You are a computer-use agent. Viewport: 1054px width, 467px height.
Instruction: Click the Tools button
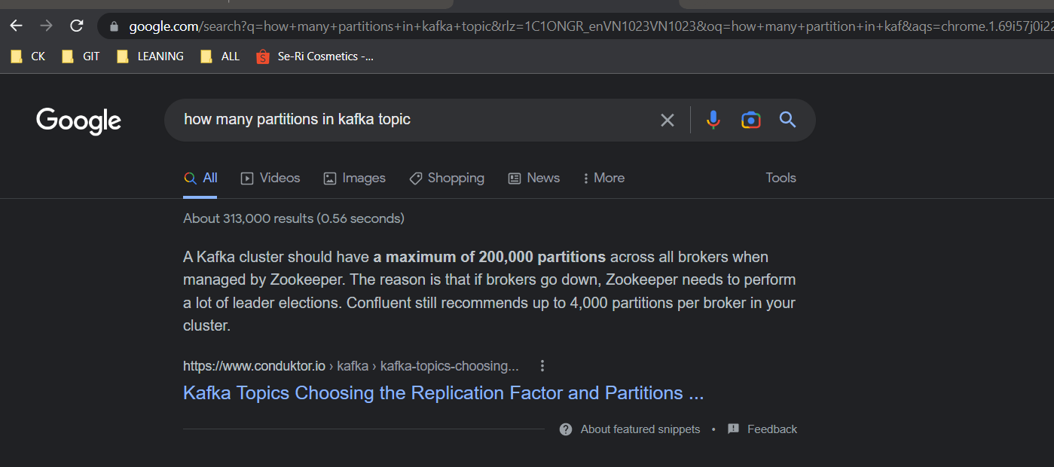781,179
